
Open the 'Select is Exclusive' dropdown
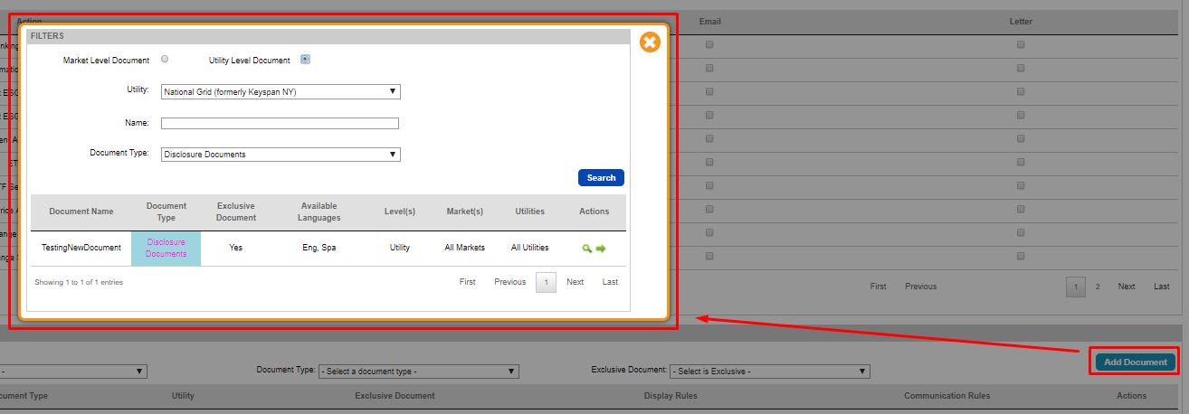point(769,372)
